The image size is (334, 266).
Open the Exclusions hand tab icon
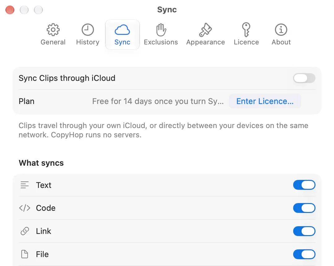[x=161, y=30]
